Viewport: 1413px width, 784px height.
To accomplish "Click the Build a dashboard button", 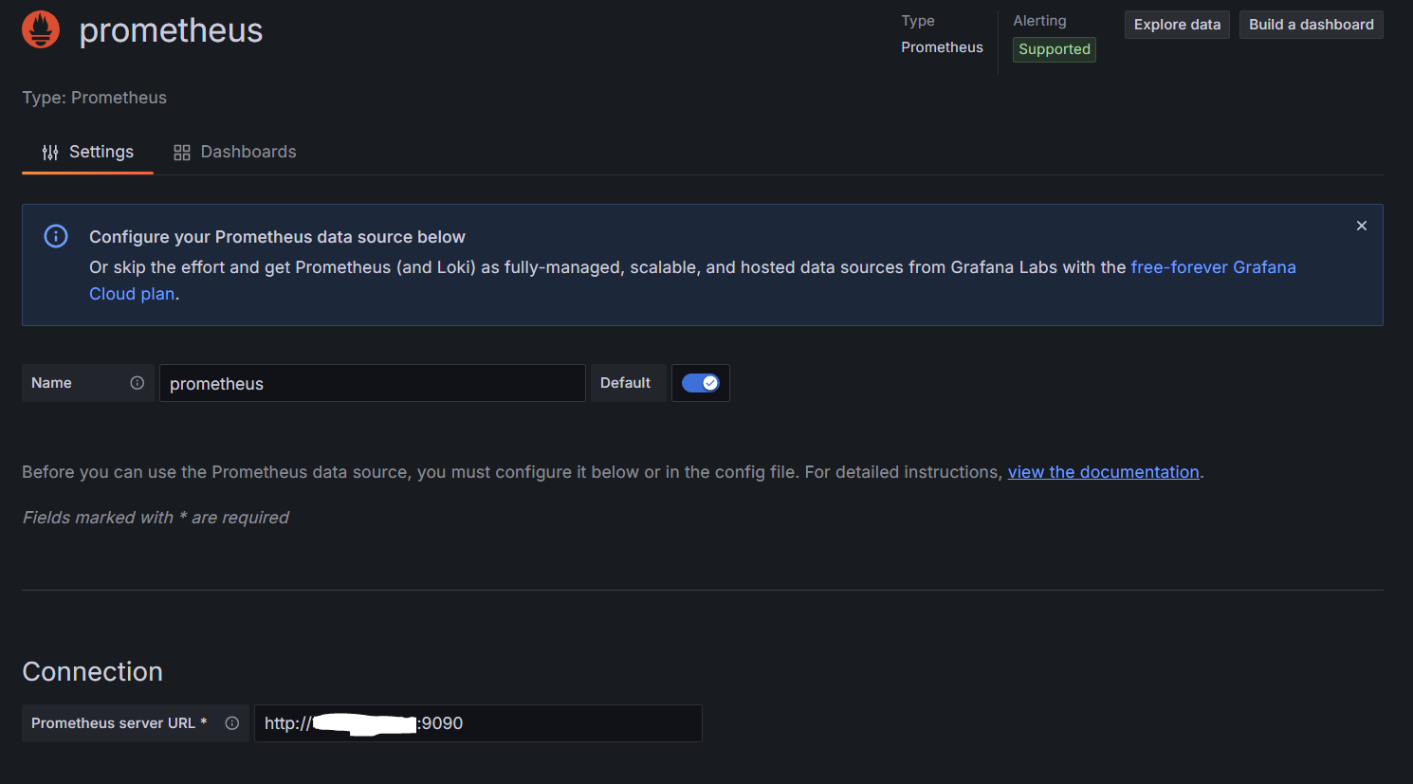I will (1312, 25).
